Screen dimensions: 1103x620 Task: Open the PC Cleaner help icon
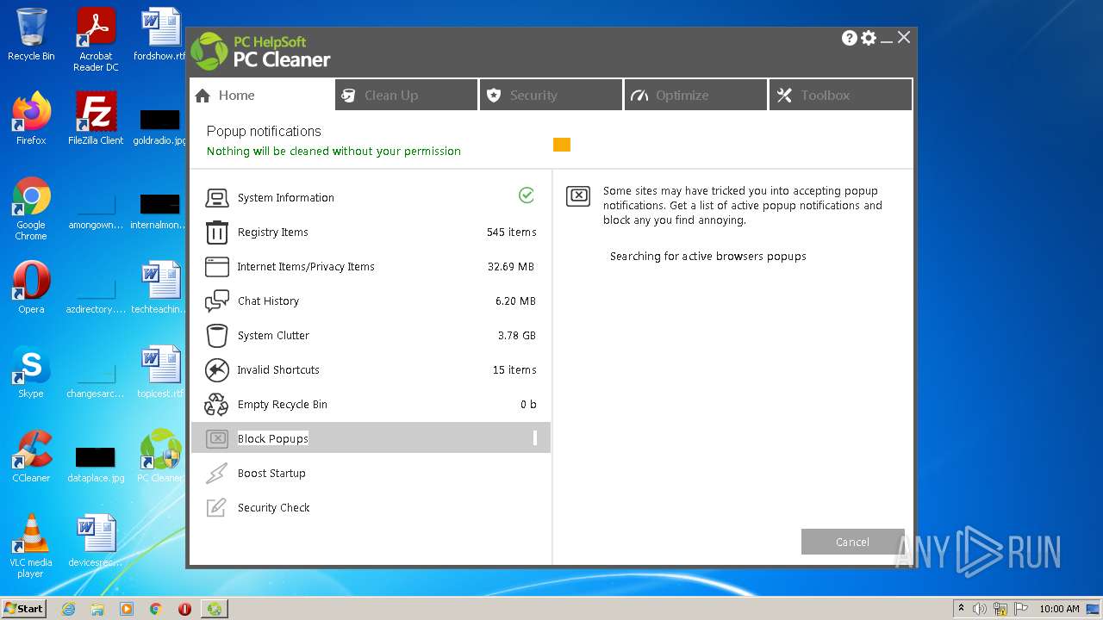point(849,38)
